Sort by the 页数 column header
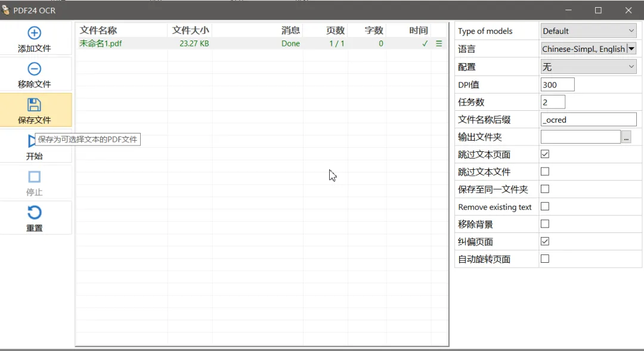The width and height of the screenshot is (644, 351). tap(335, 30)
